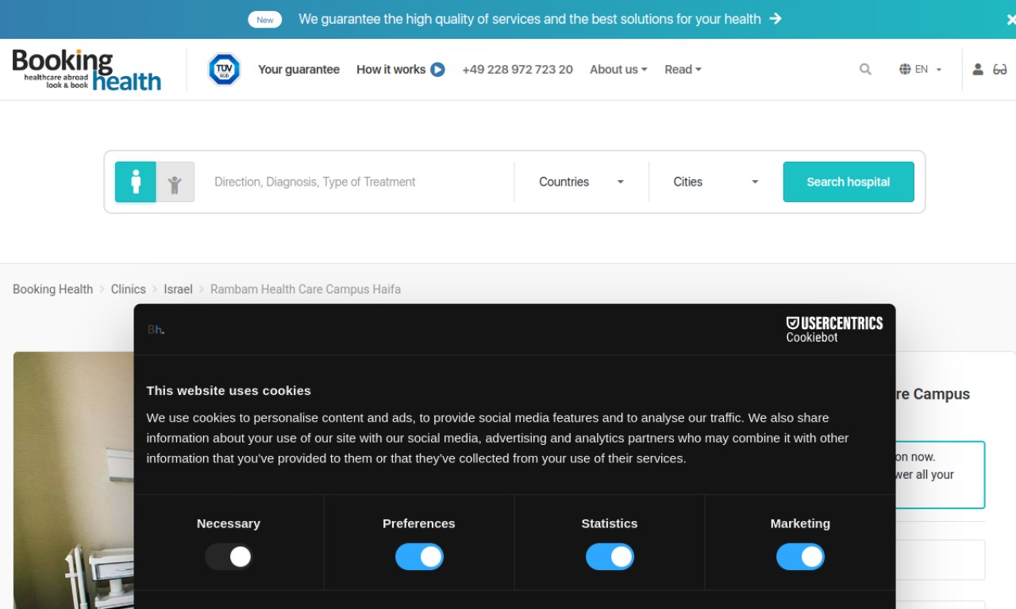Click the hospital room photo thumbnail
Image resolution: width=1016 pixels, height=609 pixels.
[x=74, y=481]
